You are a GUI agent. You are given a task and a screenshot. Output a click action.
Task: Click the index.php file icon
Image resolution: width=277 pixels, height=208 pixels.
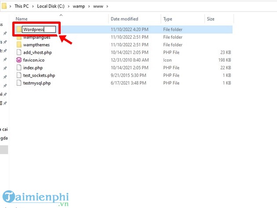(19, 68)
